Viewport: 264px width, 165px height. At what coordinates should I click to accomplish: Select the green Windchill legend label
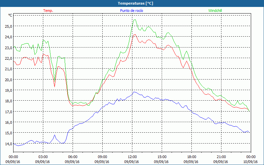pos(215,11)
